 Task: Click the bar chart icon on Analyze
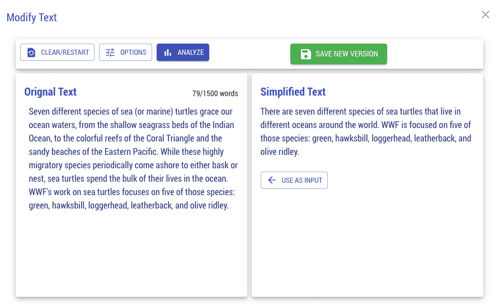point(168,53)
